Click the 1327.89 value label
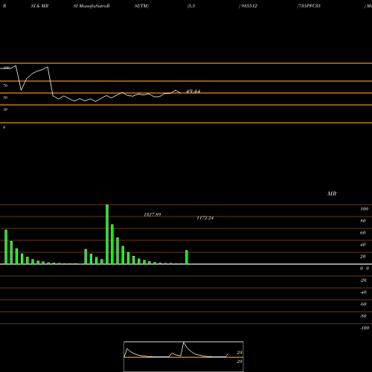Screen dimensions: 372x372 pos(153,214)
